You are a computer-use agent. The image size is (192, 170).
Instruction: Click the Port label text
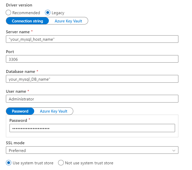[x=10, y=52]
